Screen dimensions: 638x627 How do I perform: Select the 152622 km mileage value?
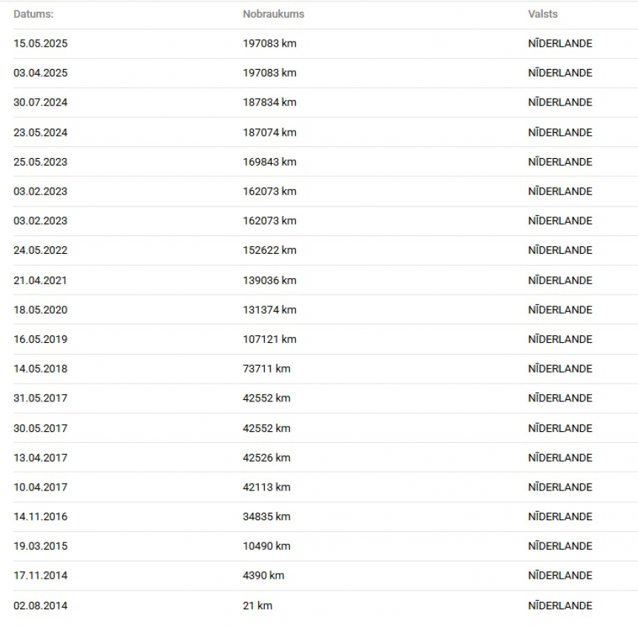[269, 250]
